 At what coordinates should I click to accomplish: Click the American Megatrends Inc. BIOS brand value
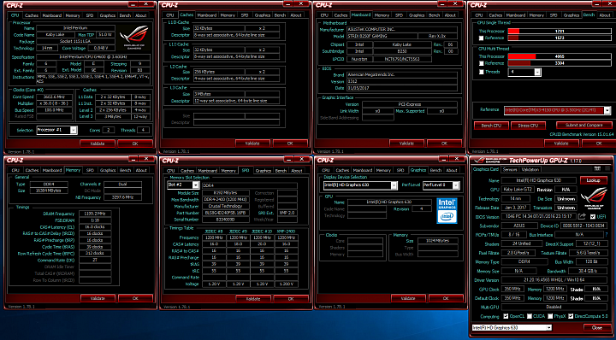[x=401, y=74]
